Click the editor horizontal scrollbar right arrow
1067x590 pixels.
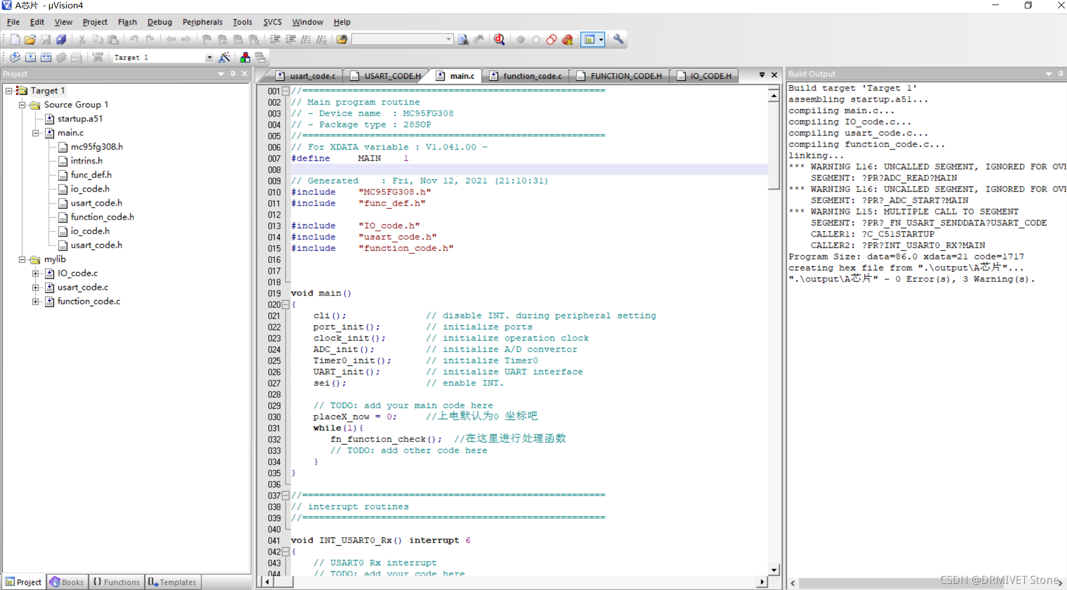point(762,582)
